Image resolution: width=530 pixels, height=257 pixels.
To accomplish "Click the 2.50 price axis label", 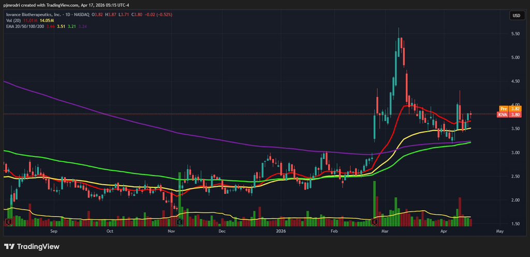I will point(516,176).
